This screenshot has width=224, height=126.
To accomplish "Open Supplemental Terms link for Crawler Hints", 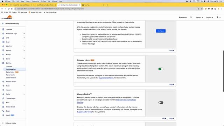I will click(106, 78).
